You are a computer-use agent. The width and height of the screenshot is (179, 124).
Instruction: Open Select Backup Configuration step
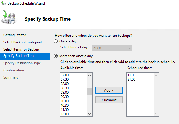tap(24, 42)
